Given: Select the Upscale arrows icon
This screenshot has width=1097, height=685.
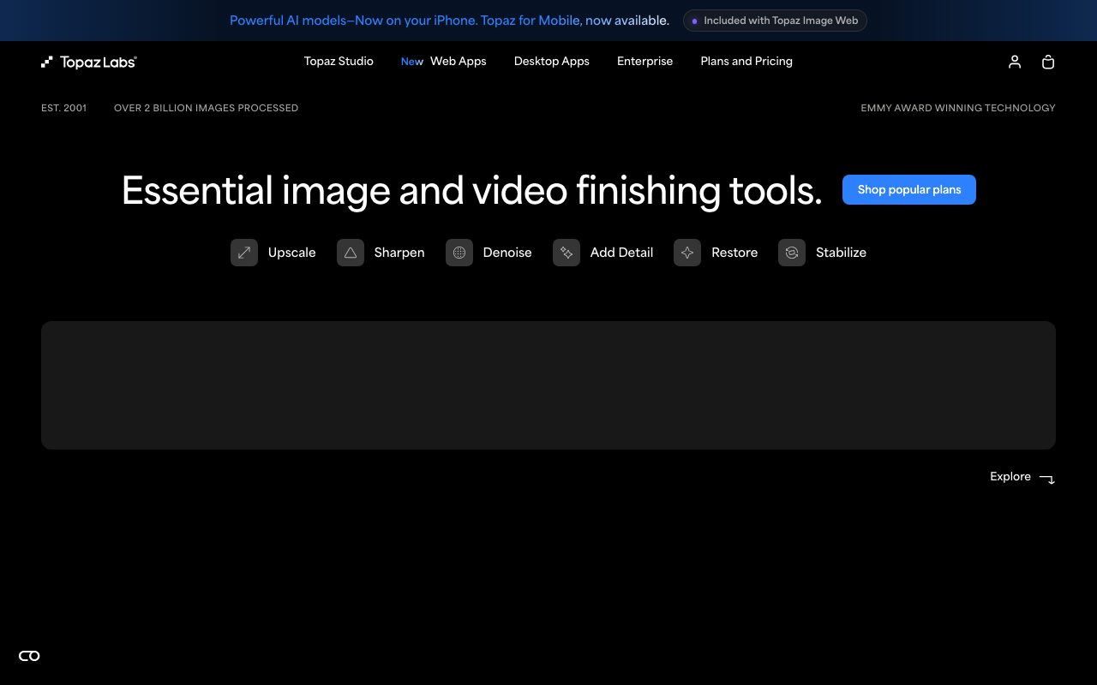Looking at the screenshot, I should click(244, 253).
